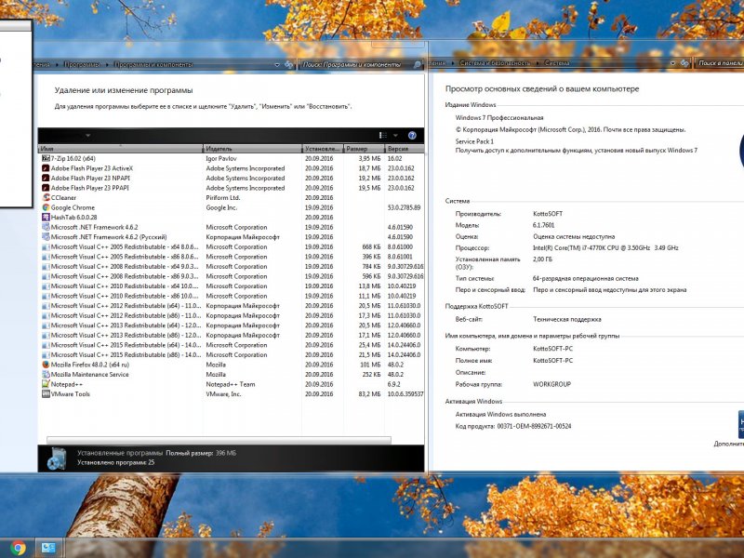Click Adobe Flash Player 23 NPAPI icon
The height and width of the screenshot is (558, 744).
pyautogui.click(x=46, y=178)
